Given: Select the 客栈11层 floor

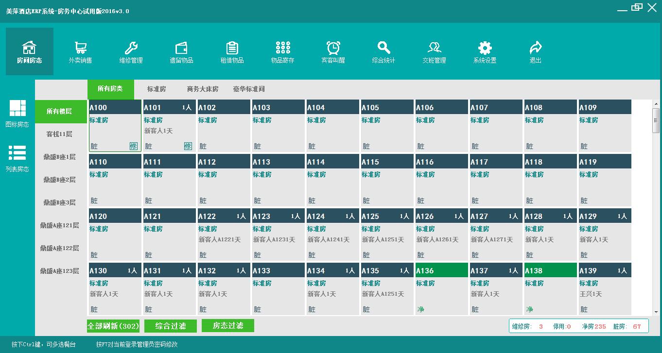Looking at the screenshot, I should (60, 134).
